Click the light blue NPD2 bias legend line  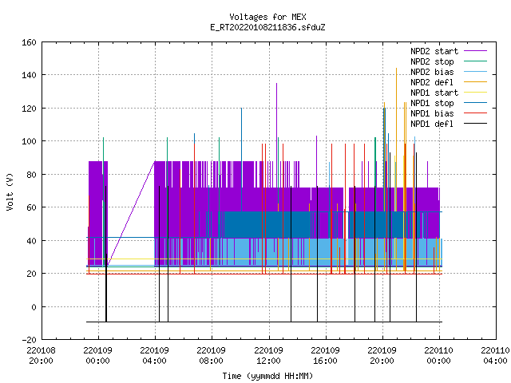[x=475, y=72]
